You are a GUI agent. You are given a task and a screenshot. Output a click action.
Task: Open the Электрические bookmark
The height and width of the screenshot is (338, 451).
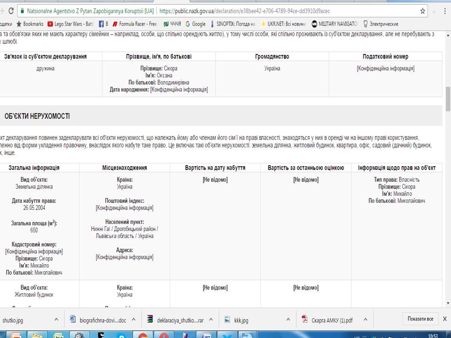pyautogui.click(x=381, y=24)
